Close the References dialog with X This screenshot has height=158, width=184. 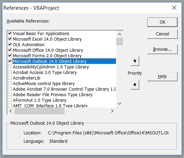point(174,8)
